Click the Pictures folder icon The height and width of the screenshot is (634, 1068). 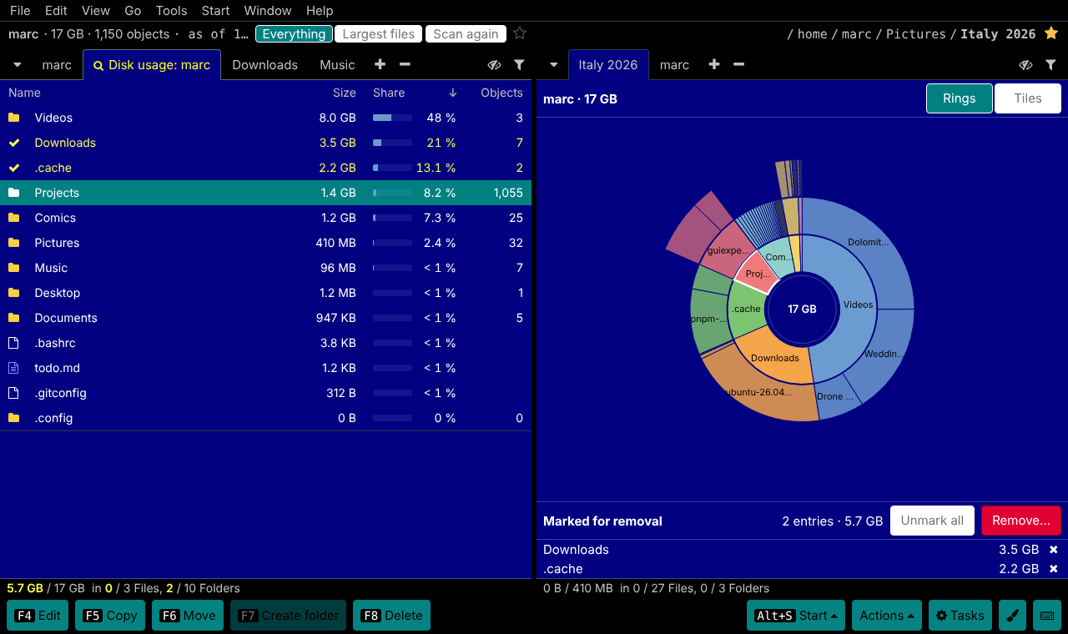pos(13,243)
